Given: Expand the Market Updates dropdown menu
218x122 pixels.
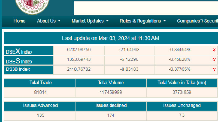Looking at the screenshot, I should (90, 21).
